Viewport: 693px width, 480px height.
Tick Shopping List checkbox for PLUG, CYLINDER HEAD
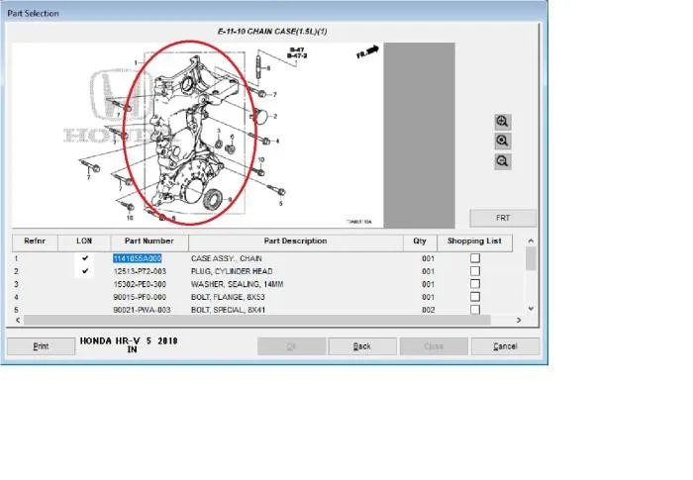(475, 271)
